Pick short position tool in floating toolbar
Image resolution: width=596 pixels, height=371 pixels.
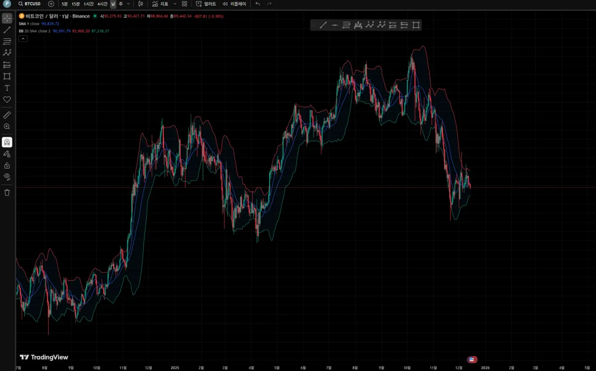404,25
